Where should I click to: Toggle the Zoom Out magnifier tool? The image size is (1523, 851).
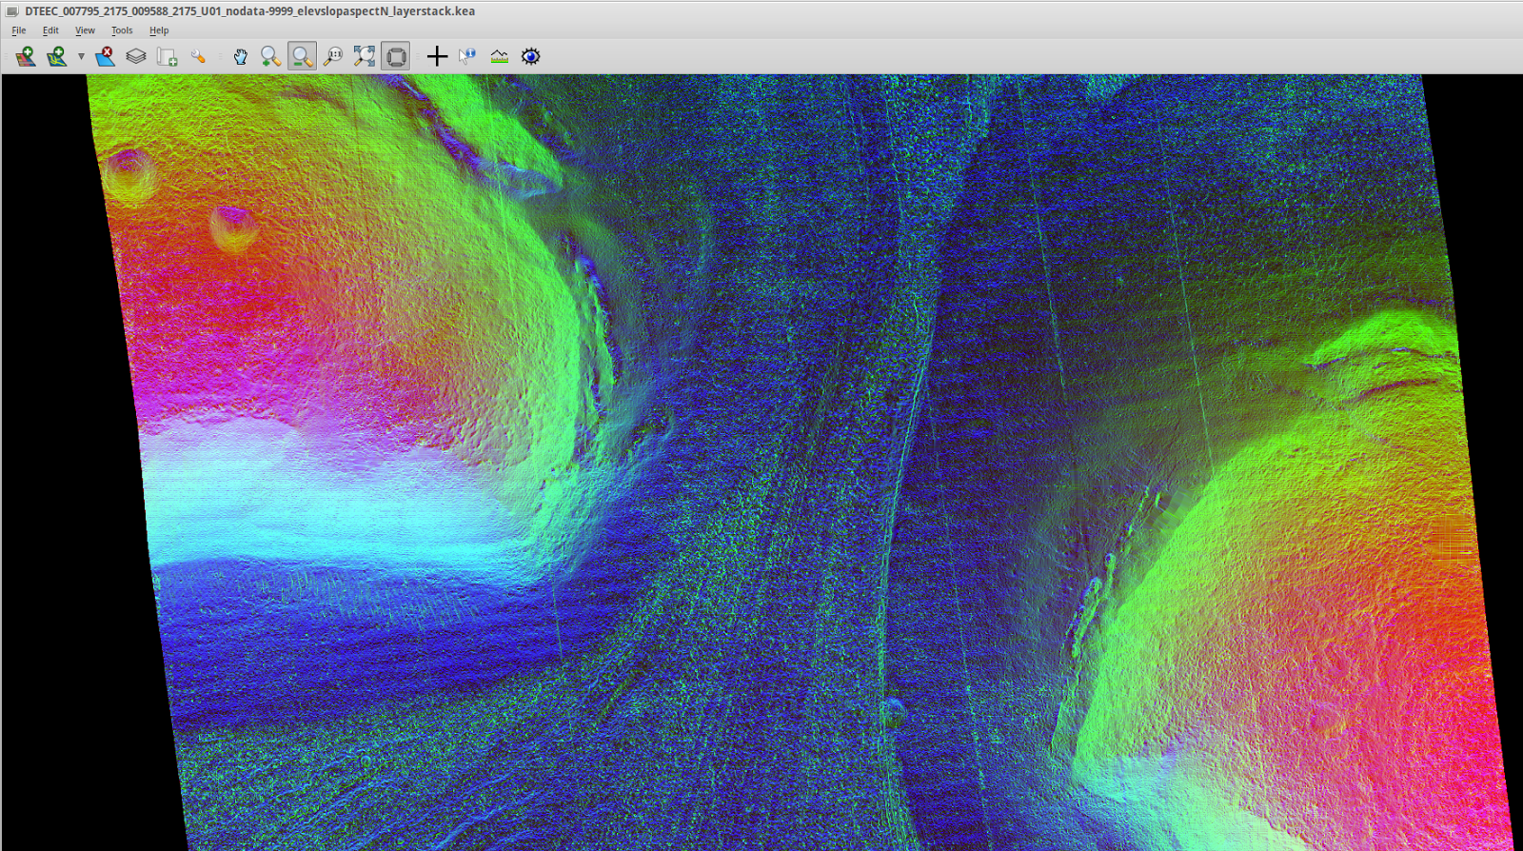(x=302, y=57)
